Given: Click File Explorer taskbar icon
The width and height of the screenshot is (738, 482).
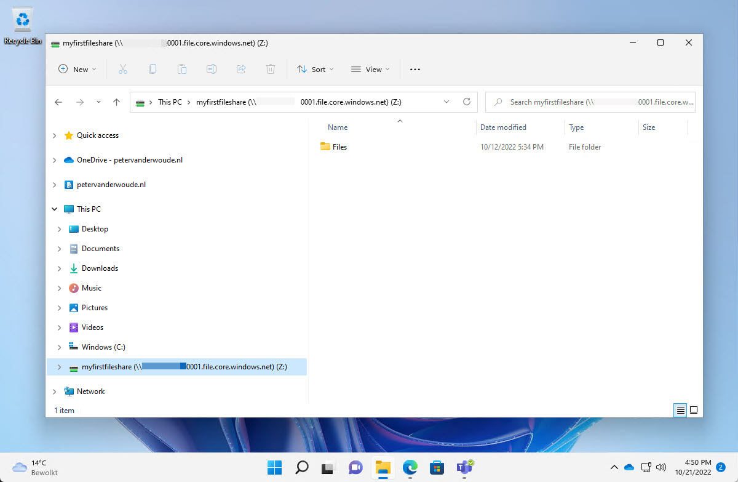Looking at the screenshot, I should coord(383,467).
